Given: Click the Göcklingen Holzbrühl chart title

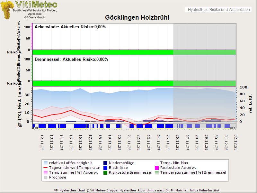Looking at the screenshot, I should [137, 17].
